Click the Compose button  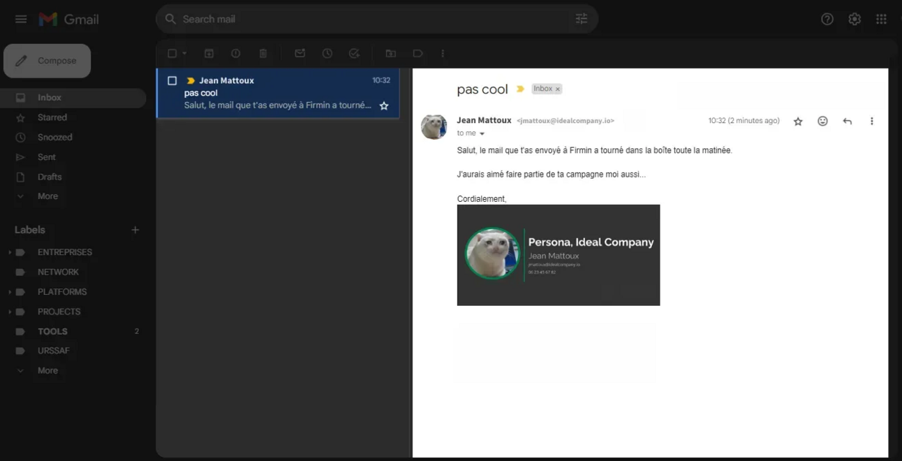47,61
